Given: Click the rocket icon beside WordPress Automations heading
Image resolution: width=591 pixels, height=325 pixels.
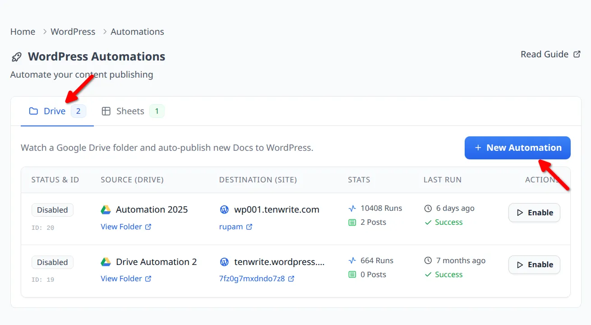Looking at the screenshot, I should [x=16, y=56].
